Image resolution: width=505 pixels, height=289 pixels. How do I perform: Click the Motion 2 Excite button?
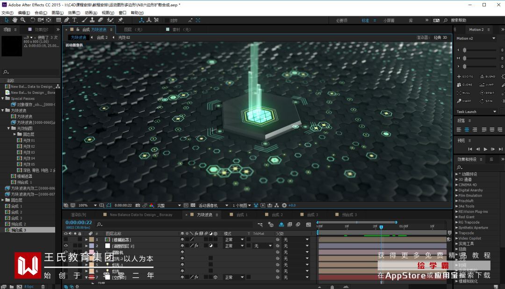[465, 77]
